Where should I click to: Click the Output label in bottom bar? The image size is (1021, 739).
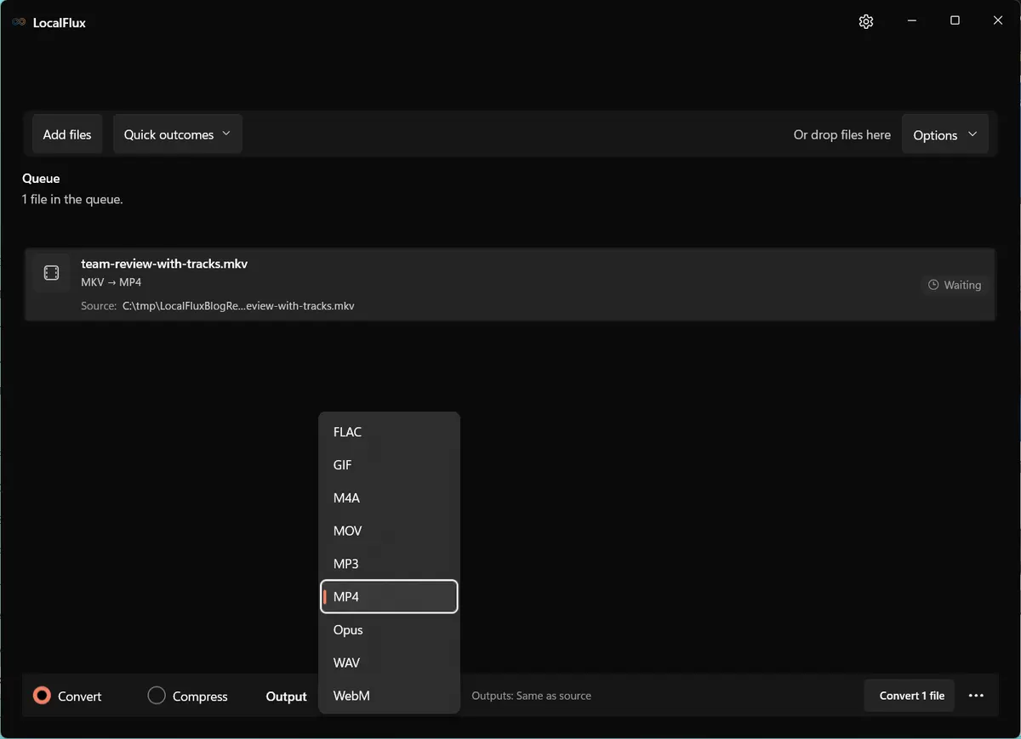coord(286,696)
